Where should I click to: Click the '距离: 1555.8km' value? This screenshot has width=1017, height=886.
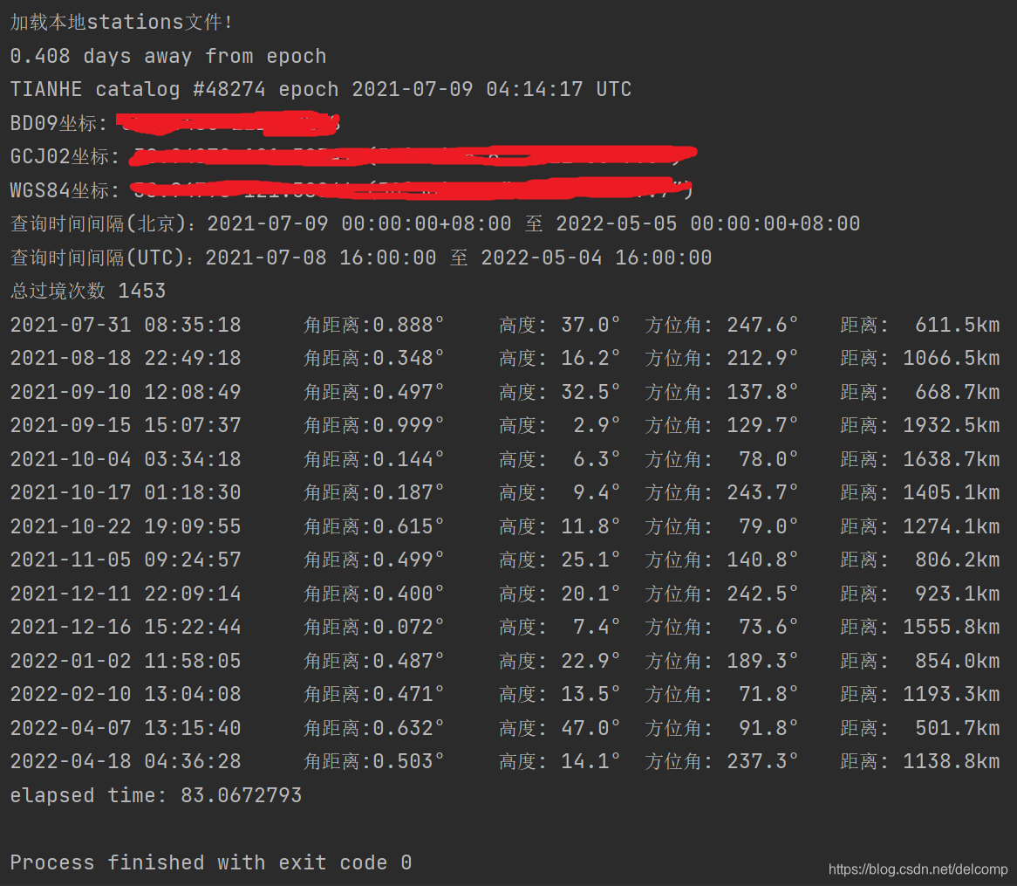920,627
